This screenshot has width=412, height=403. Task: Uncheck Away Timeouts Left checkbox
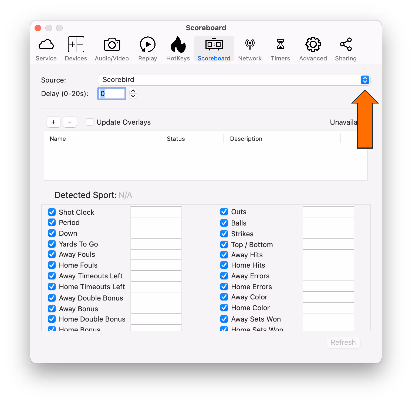(x=52, y=276)
